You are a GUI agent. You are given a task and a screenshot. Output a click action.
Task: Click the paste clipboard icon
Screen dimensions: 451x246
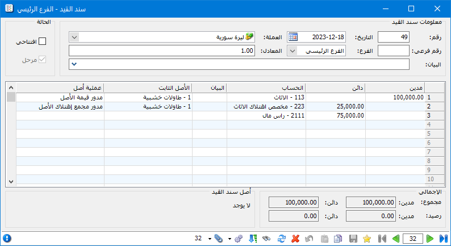pyautogui.click(x=324, y=239)
